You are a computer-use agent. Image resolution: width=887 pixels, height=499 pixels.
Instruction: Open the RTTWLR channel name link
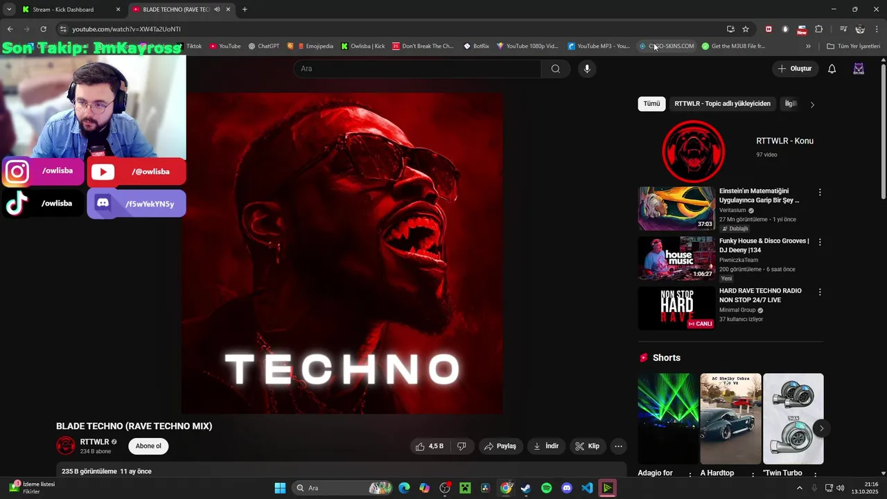click(x=94, y=442)
